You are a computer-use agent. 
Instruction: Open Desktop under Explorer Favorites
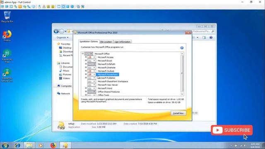tap(65, 48)
